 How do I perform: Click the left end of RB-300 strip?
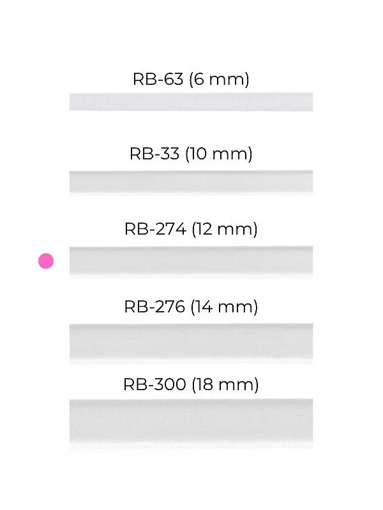click(x=74, y=423)
